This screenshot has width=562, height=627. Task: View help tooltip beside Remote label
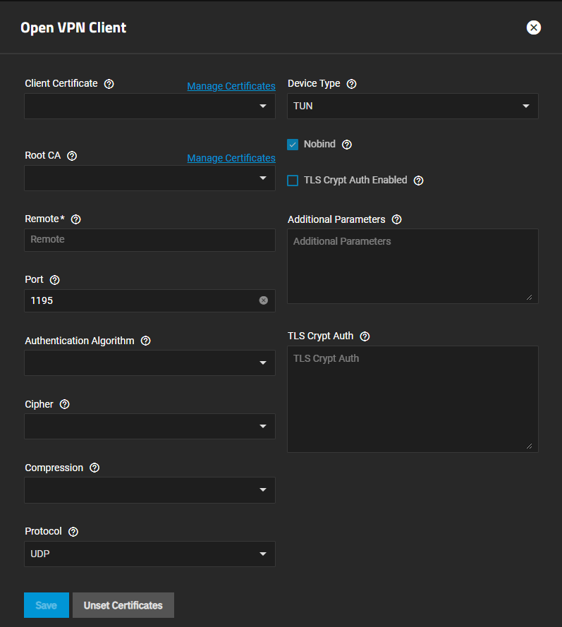75,219
